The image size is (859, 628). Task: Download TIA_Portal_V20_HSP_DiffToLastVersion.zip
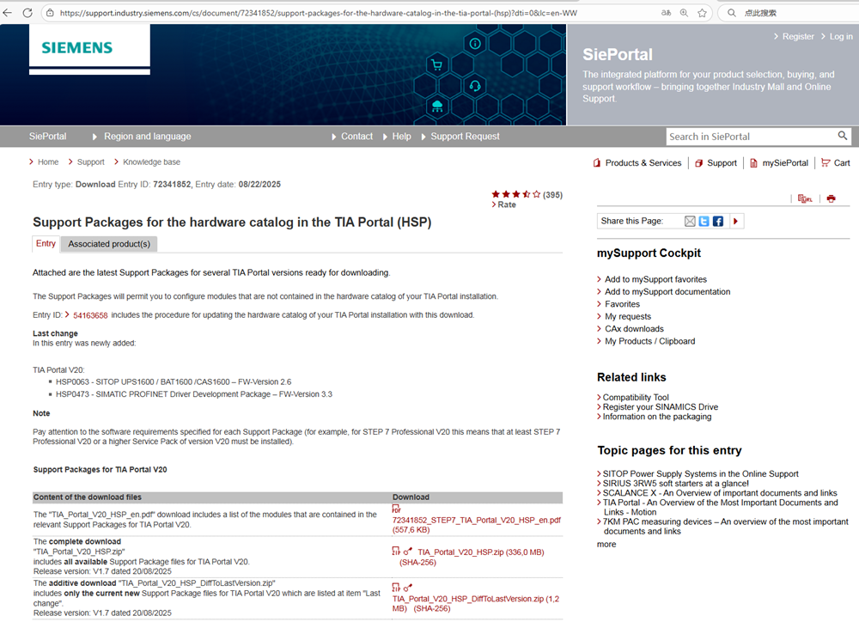[x=476, y=603]
